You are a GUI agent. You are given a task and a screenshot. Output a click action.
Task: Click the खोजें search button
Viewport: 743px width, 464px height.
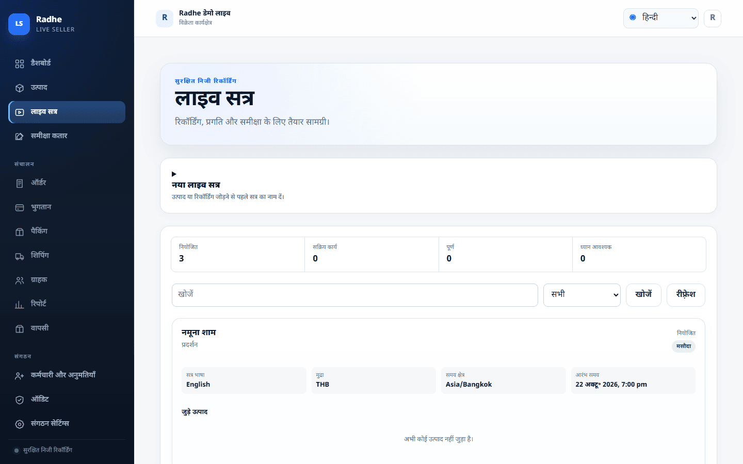pyautogui.click(x=643, y=295)
